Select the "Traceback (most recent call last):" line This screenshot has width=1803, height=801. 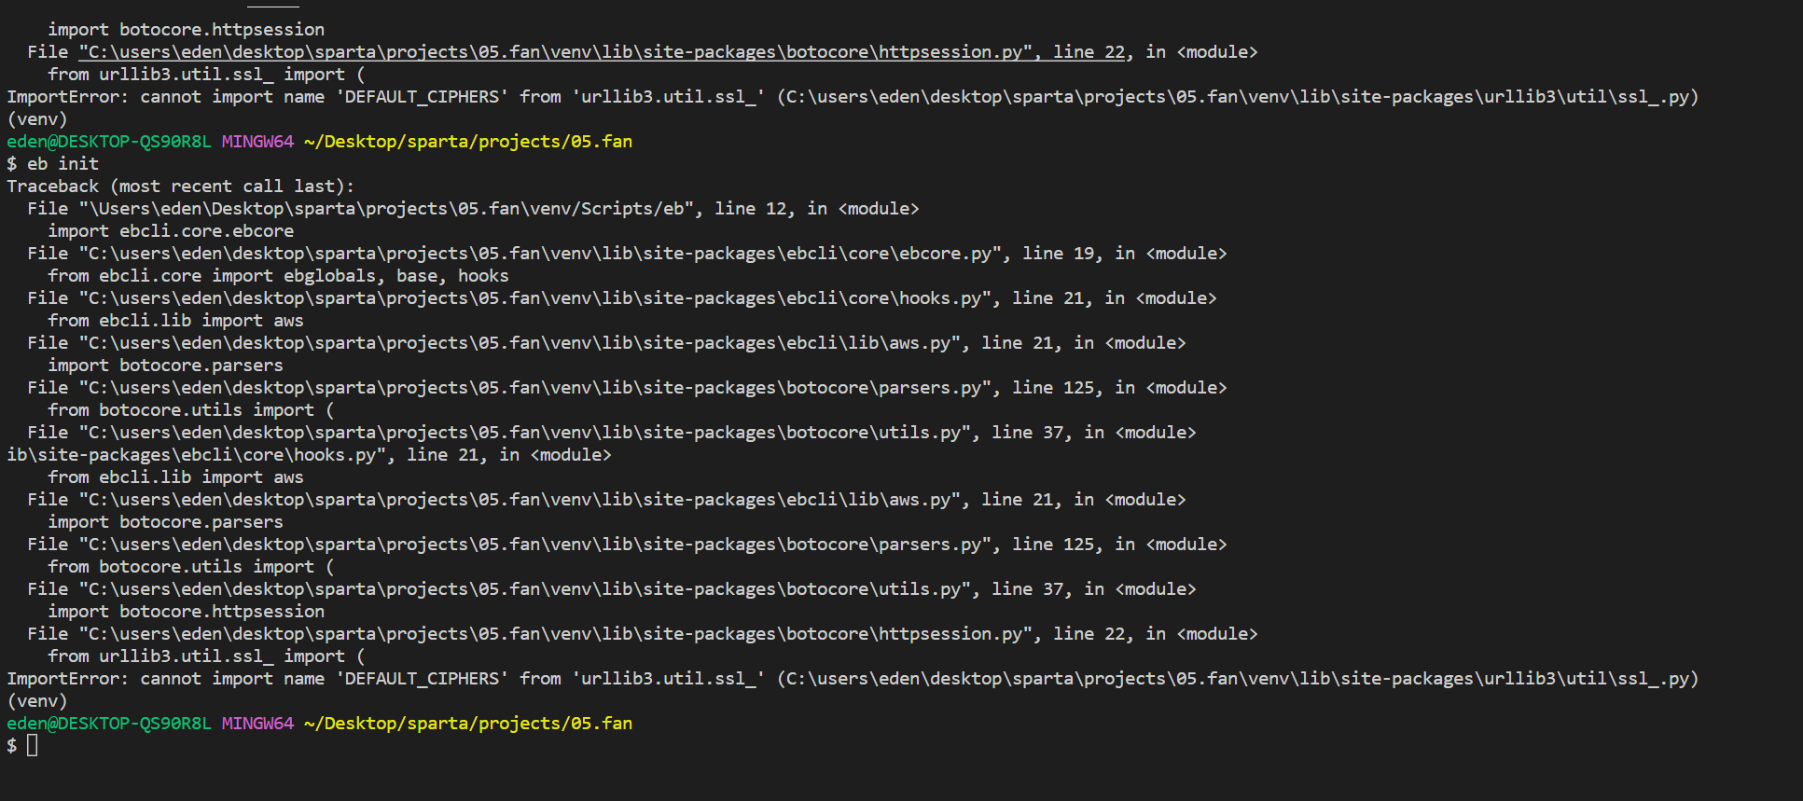click(x=181, y=186)
